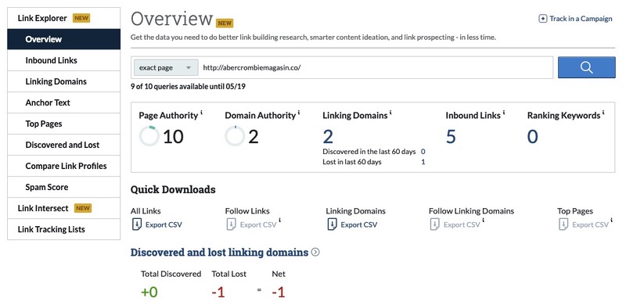Click the Domain Authority value 2

pyautogui.click(x=254, y=137)
